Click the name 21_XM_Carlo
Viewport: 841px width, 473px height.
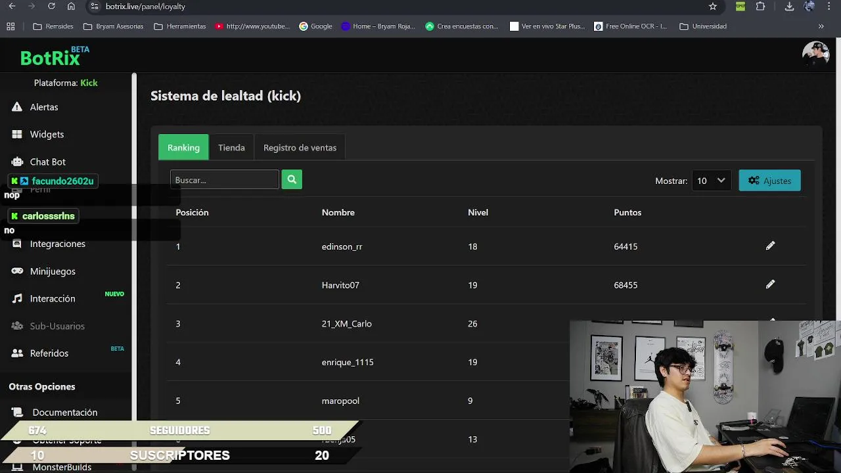[346, 324]
